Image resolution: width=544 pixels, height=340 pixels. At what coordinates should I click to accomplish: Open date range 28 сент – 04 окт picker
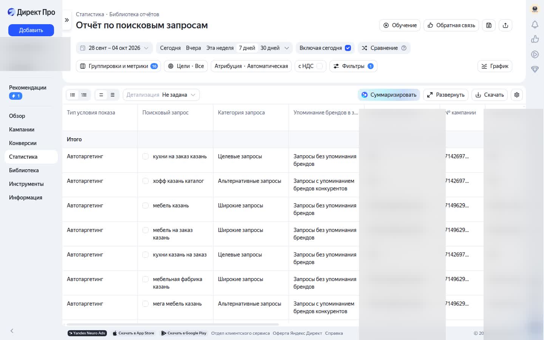tap(114, 48)
